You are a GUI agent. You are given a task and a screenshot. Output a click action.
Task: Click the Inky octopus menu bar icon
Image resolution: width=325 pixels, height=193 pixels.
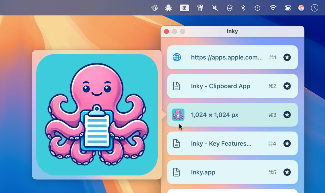[168, 8]
